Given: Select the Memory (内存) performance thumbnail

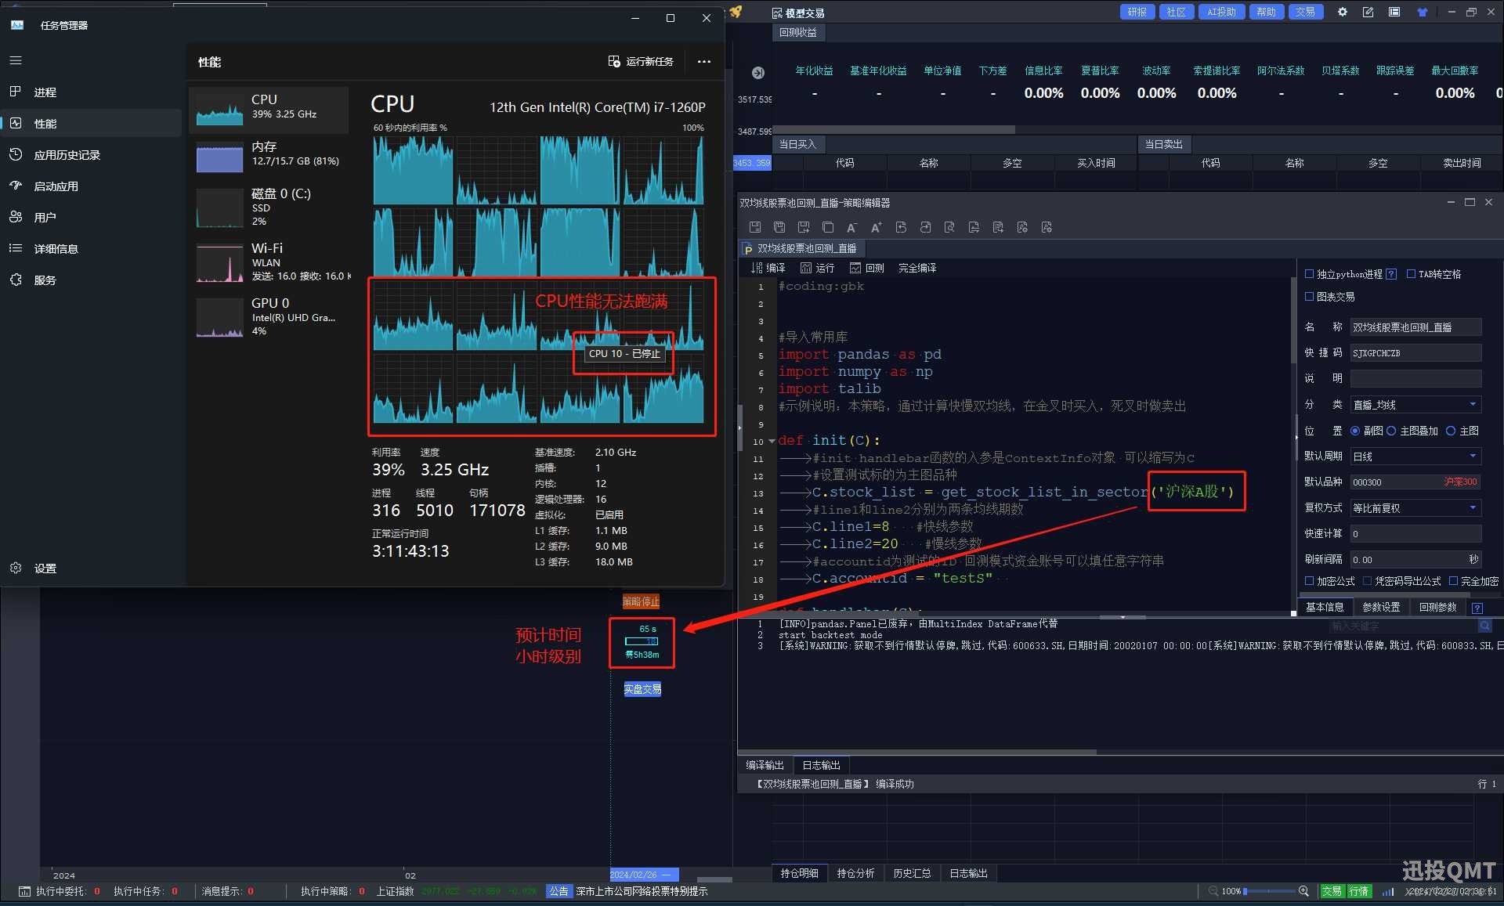Looking at the screenshot, I should 269,157.
